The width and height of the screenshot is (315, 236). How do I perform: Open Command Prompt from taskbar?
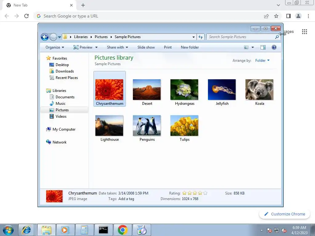[103, 230]
